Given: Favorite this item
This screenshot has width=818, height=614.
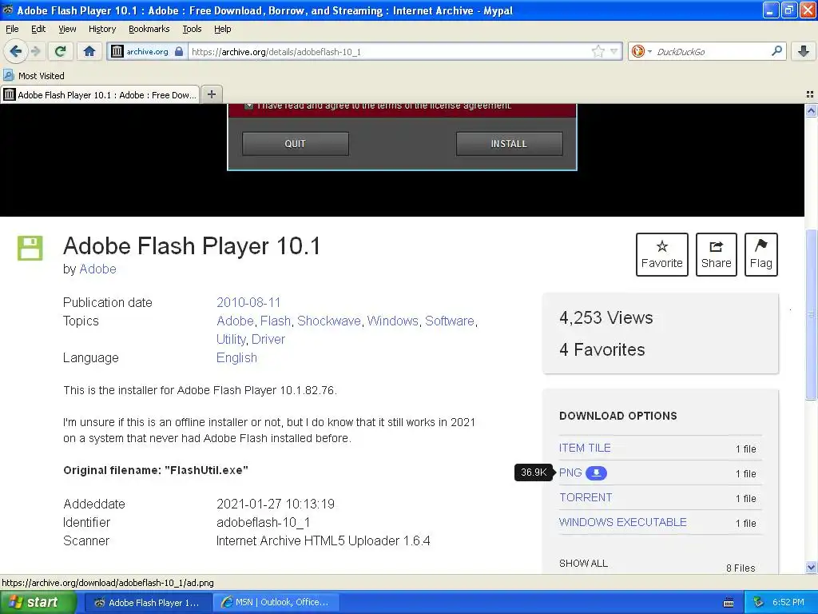Looking at the screenshot, I should tap(662, 254).
